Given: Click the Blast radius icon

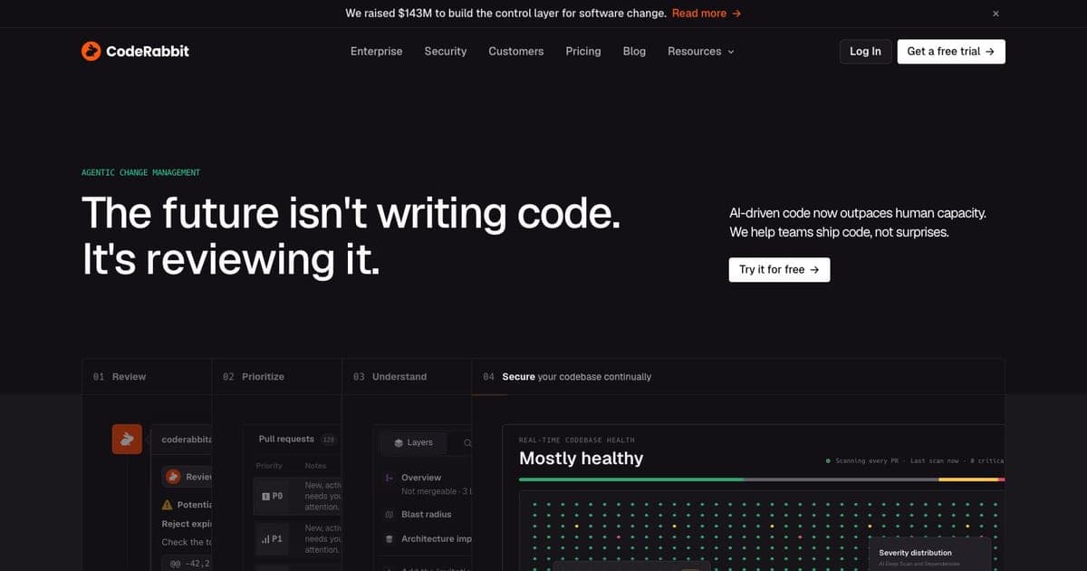Looking at the screenshot, I should (x=390, y=515).
